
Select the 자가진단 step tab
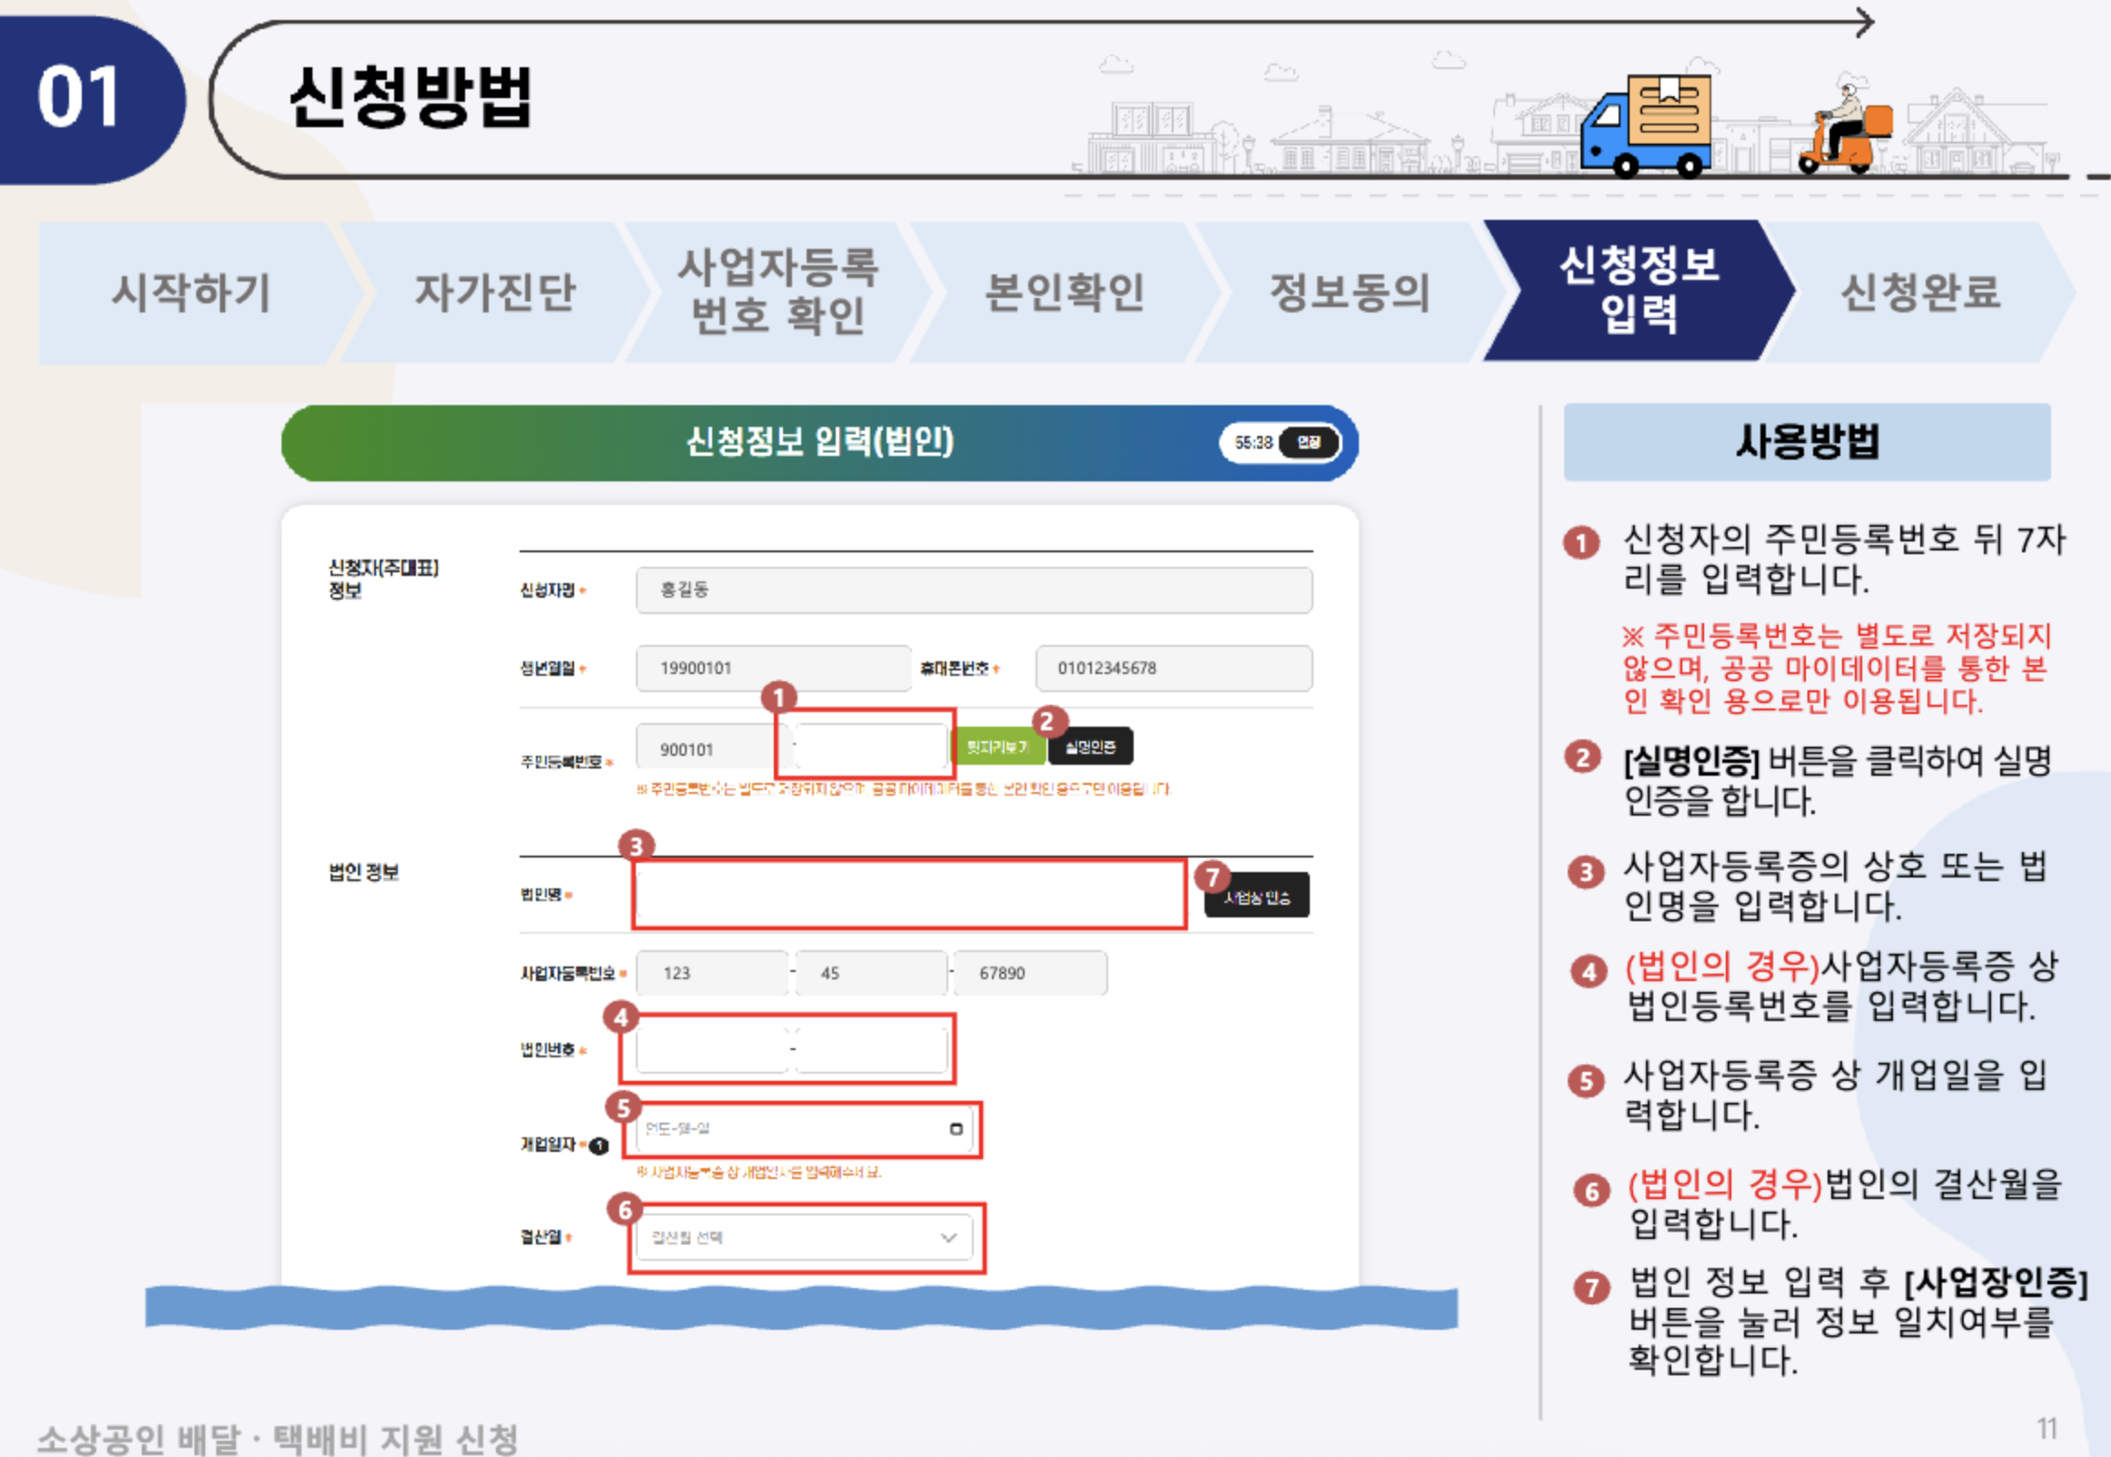(495, 292)
